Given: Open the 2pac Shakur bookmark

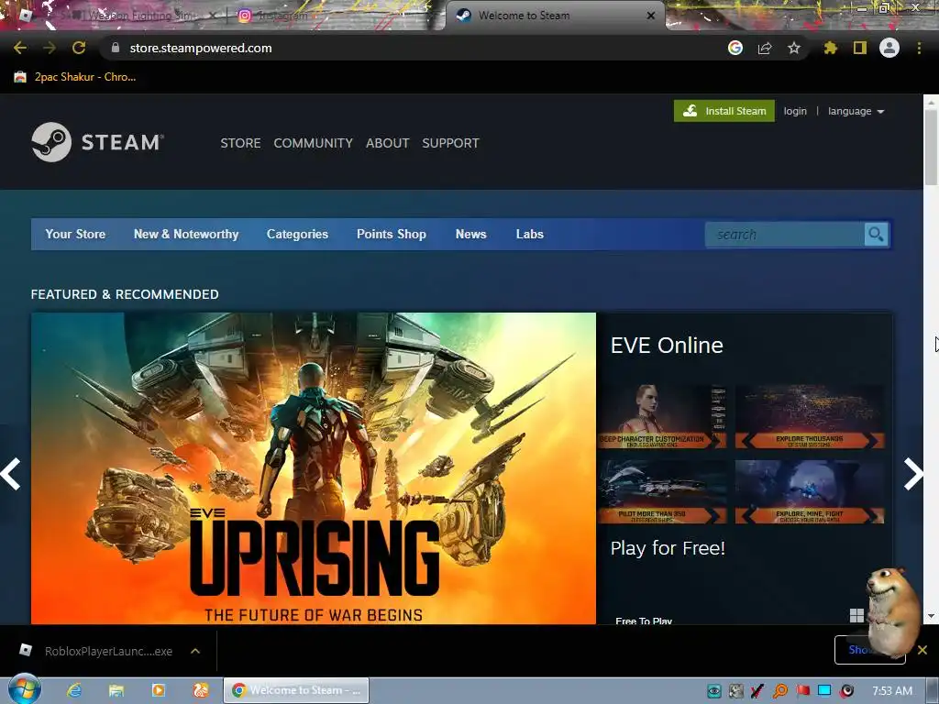Looking at the screenshot, I should coord(75,77).
